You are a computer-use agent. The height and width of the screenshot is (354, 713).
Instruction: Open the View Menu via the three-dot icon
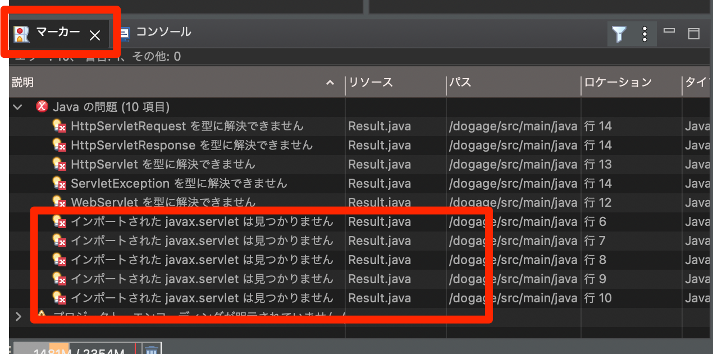pos(645,34)
